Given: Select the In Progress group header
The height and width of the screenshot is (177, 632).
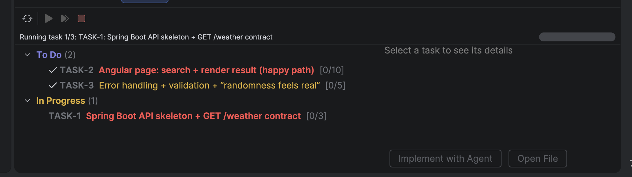Looking at the screenshot, I should 67,101.
